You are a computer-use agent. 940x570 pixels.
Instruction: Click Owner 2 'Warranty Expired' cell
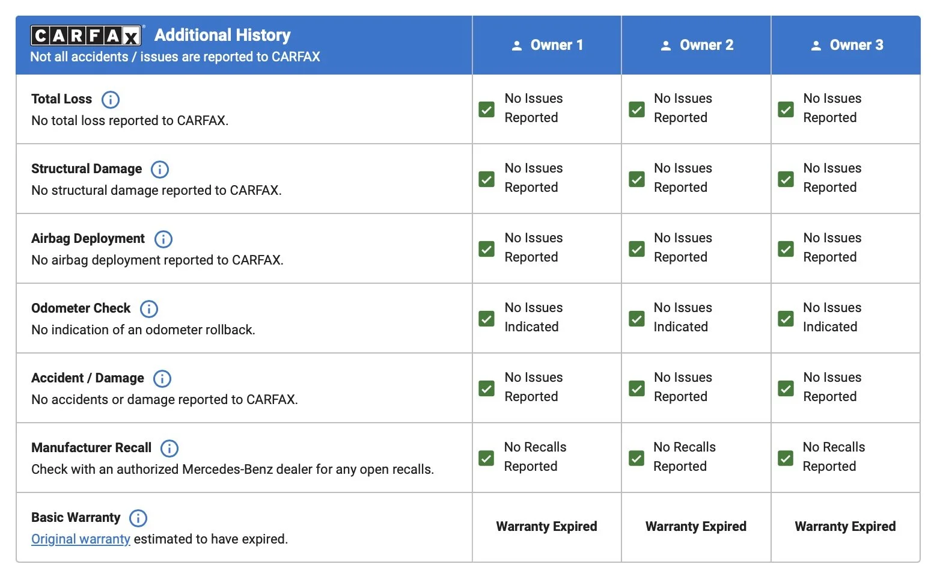696,527
